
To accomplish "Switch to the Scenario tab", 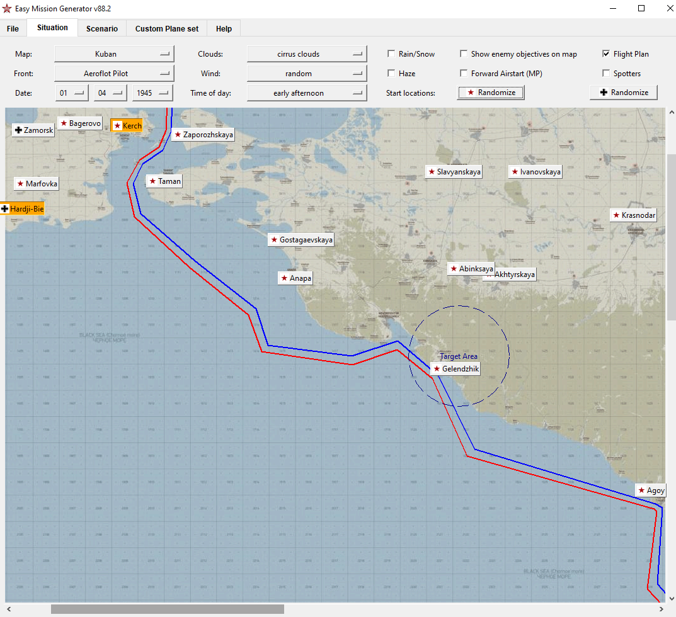I will (102, 28).
